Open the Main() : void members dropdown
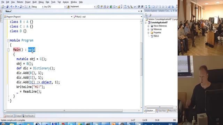The image size is (223, 125). click(141, 17)
